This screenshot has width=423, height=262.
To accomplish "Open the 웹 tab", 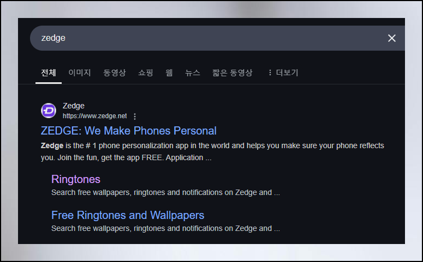I will (169, 72).
